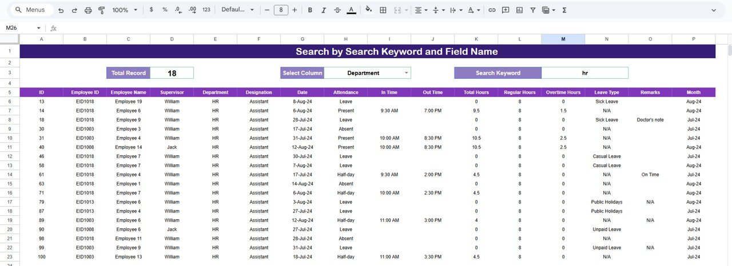Open text wrapping dropdown
This screenshot has height=266, width=732.
tap(456, 10)
